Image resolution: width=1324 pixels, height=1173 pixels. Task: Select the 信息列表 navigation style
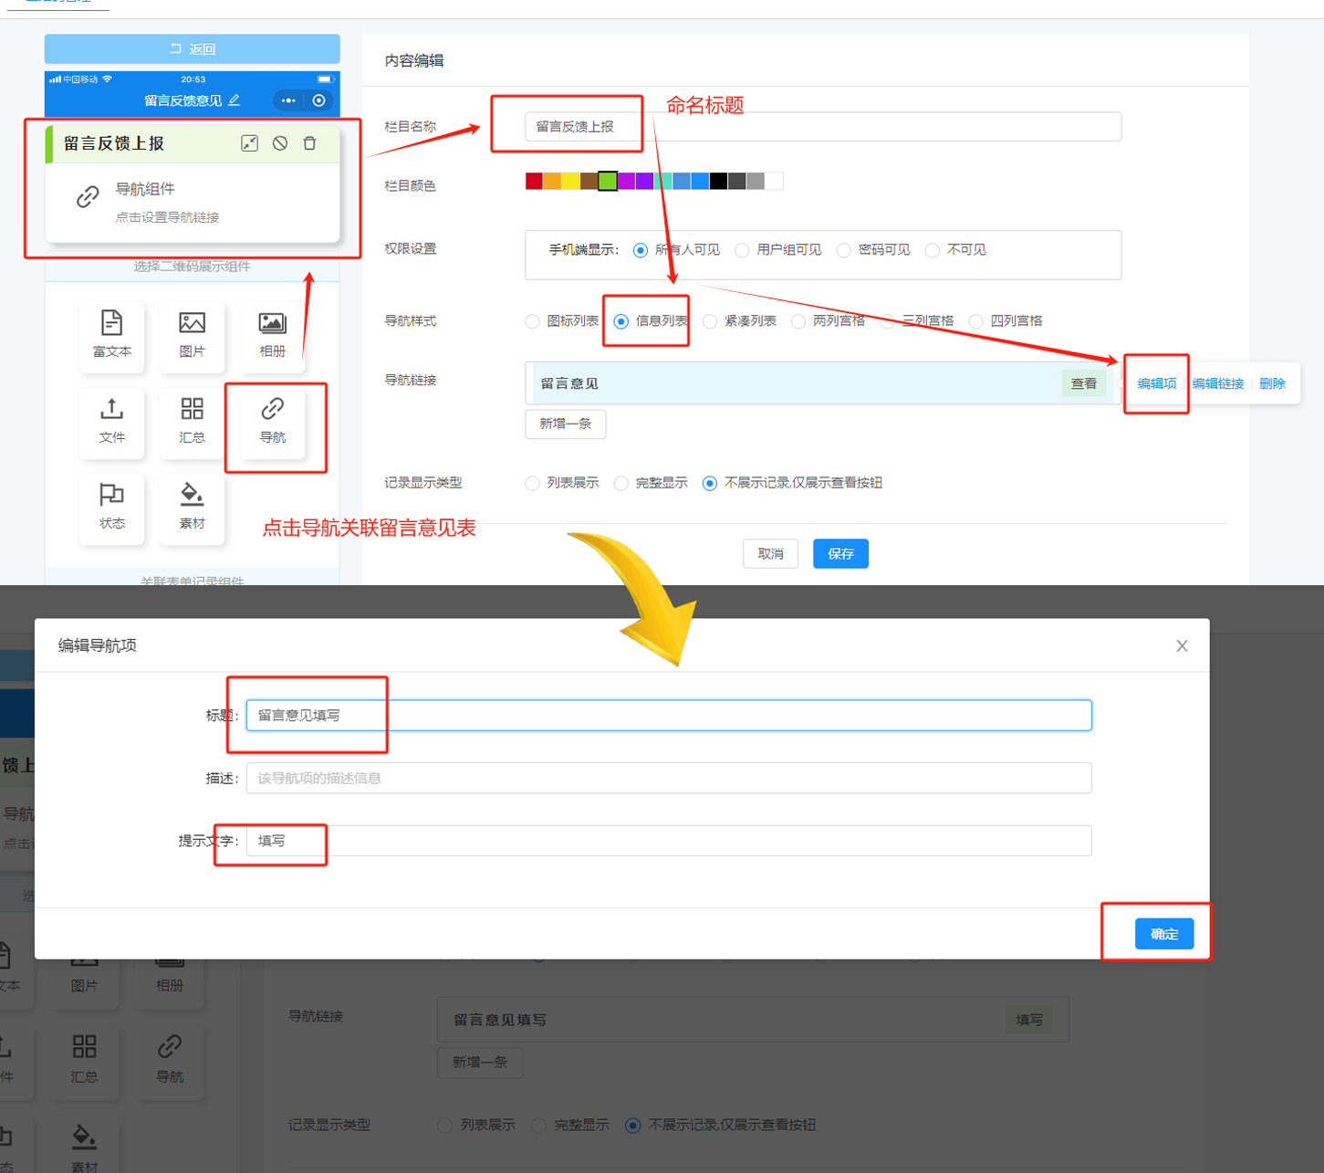[621, 321]
